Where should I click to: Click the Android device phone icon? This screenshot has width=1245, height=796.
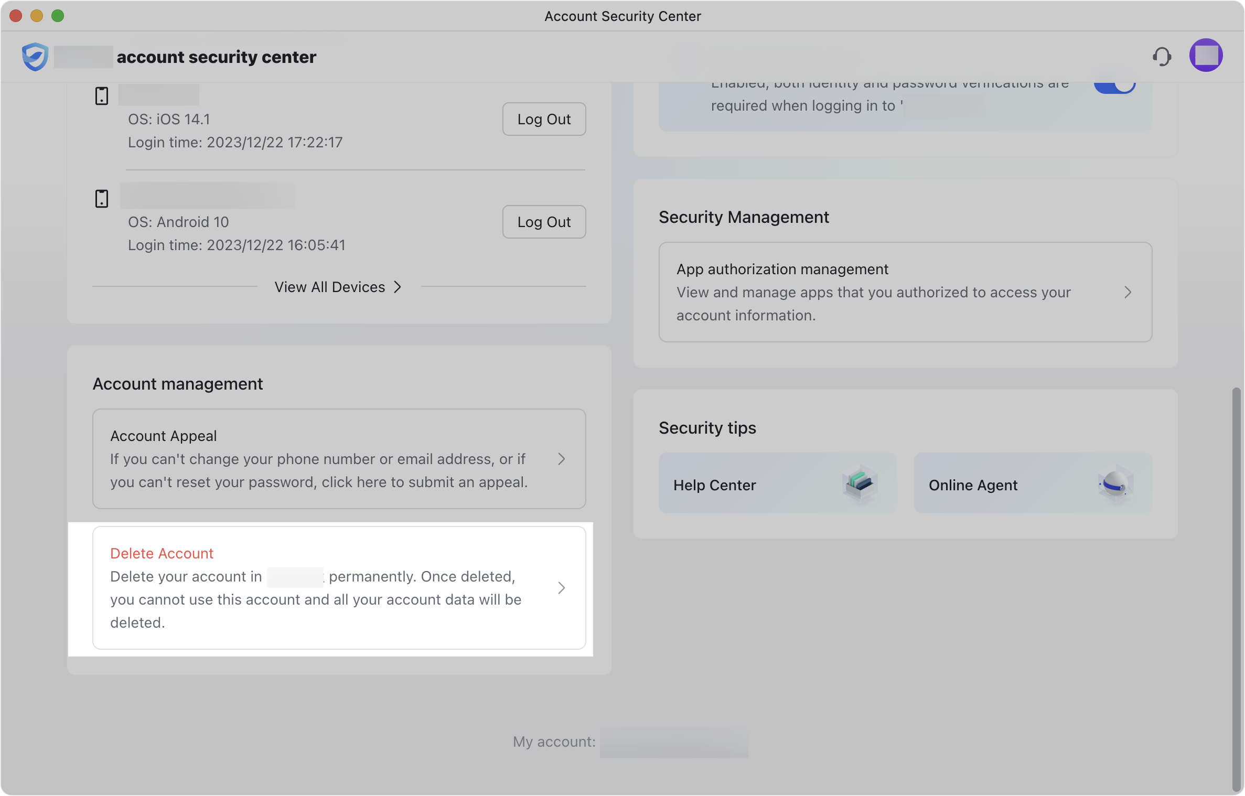[102, 199]
